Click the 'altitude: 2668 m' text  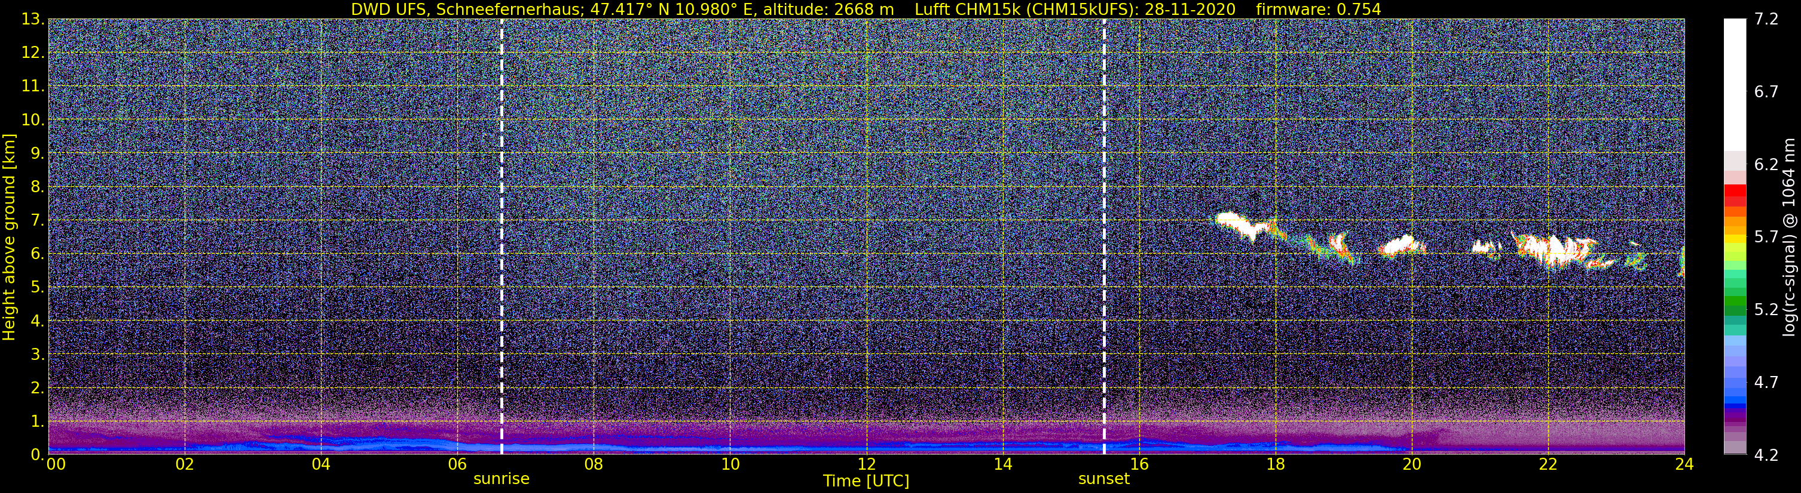[x=828, y=9]
